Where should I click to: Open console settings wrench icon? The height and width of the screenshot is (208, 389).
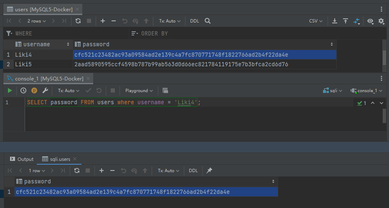point(45,90)
